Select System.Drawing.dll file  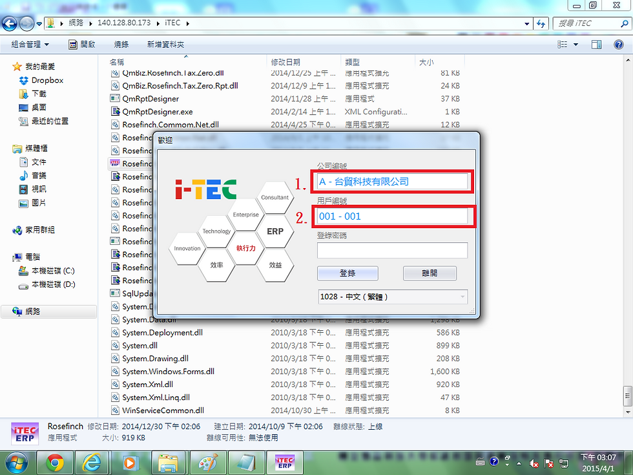[156, 358]
